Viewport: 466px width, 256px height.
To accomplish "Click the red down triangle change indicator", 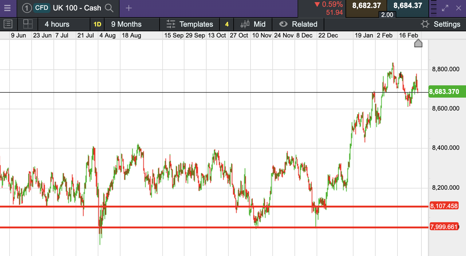I will point(317,4).
